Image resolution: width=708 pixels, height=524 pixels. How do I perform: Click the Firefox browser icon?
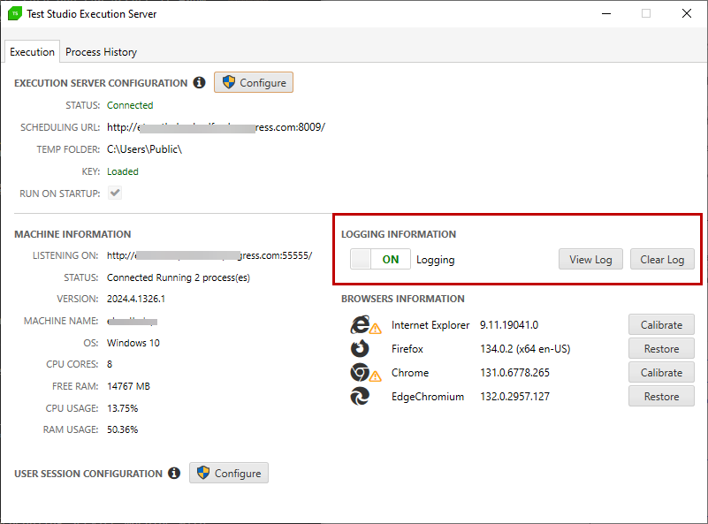point(360,348)
